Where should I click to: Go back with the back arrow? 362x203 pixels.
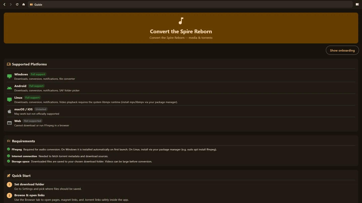pyautogui.click(x=4, y=5)
